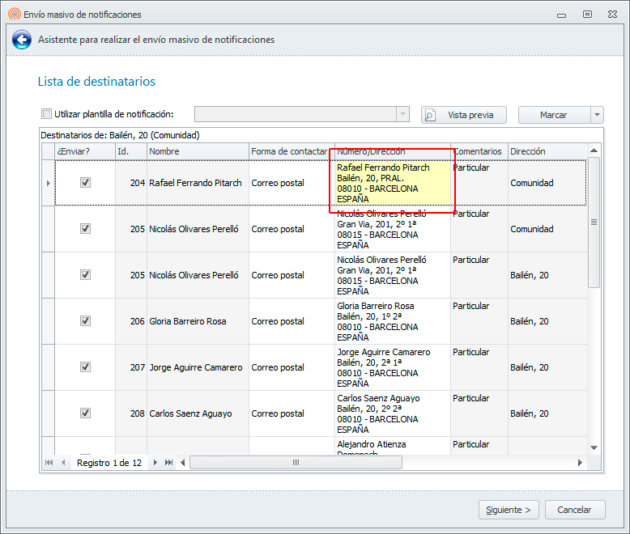Cancel the wizard with Cancelar
630x534 pixels.
(x=575, y=510)
